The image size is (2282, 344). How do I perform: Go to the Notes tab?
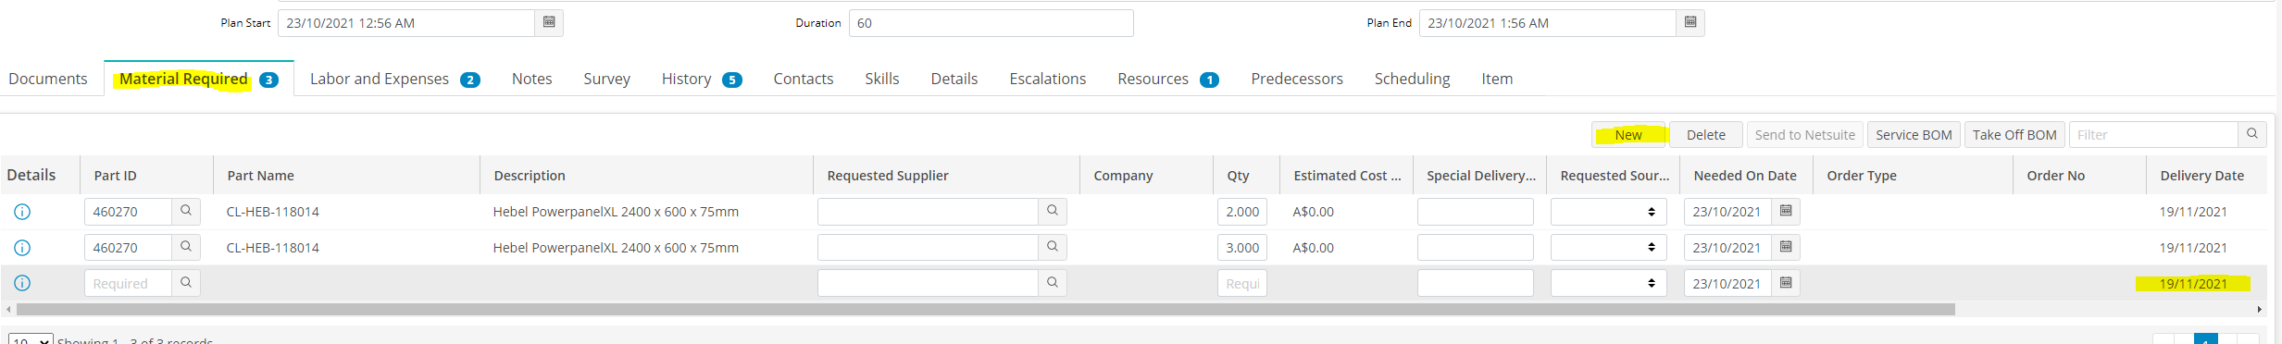[x=532, y=79]
